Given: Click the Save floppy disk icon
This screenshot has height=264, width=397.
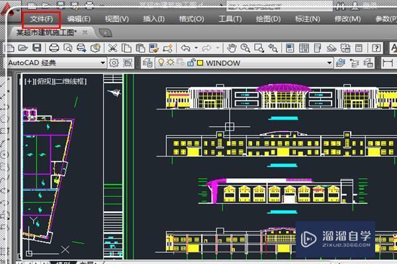Looking at the screenshot, I should point(36,48).
